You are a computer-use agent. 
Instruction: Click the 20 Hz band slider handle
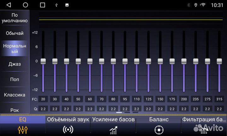pos(43,61)
